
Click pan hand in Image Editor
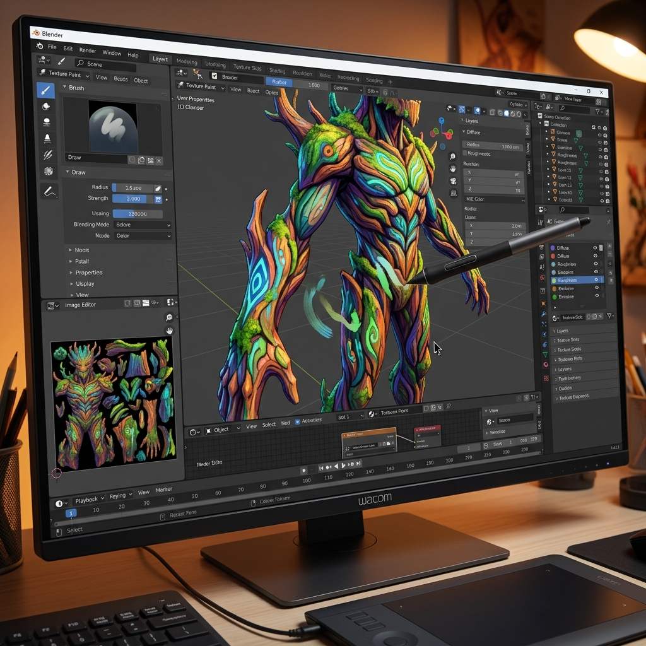[x=169, y=331]
